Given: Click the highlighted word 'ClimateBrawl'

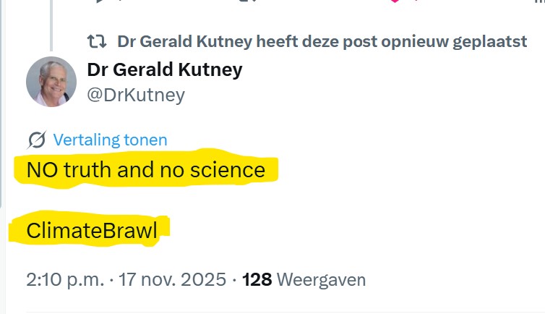Looking at the screenshot, I should [x=91, y=231].
